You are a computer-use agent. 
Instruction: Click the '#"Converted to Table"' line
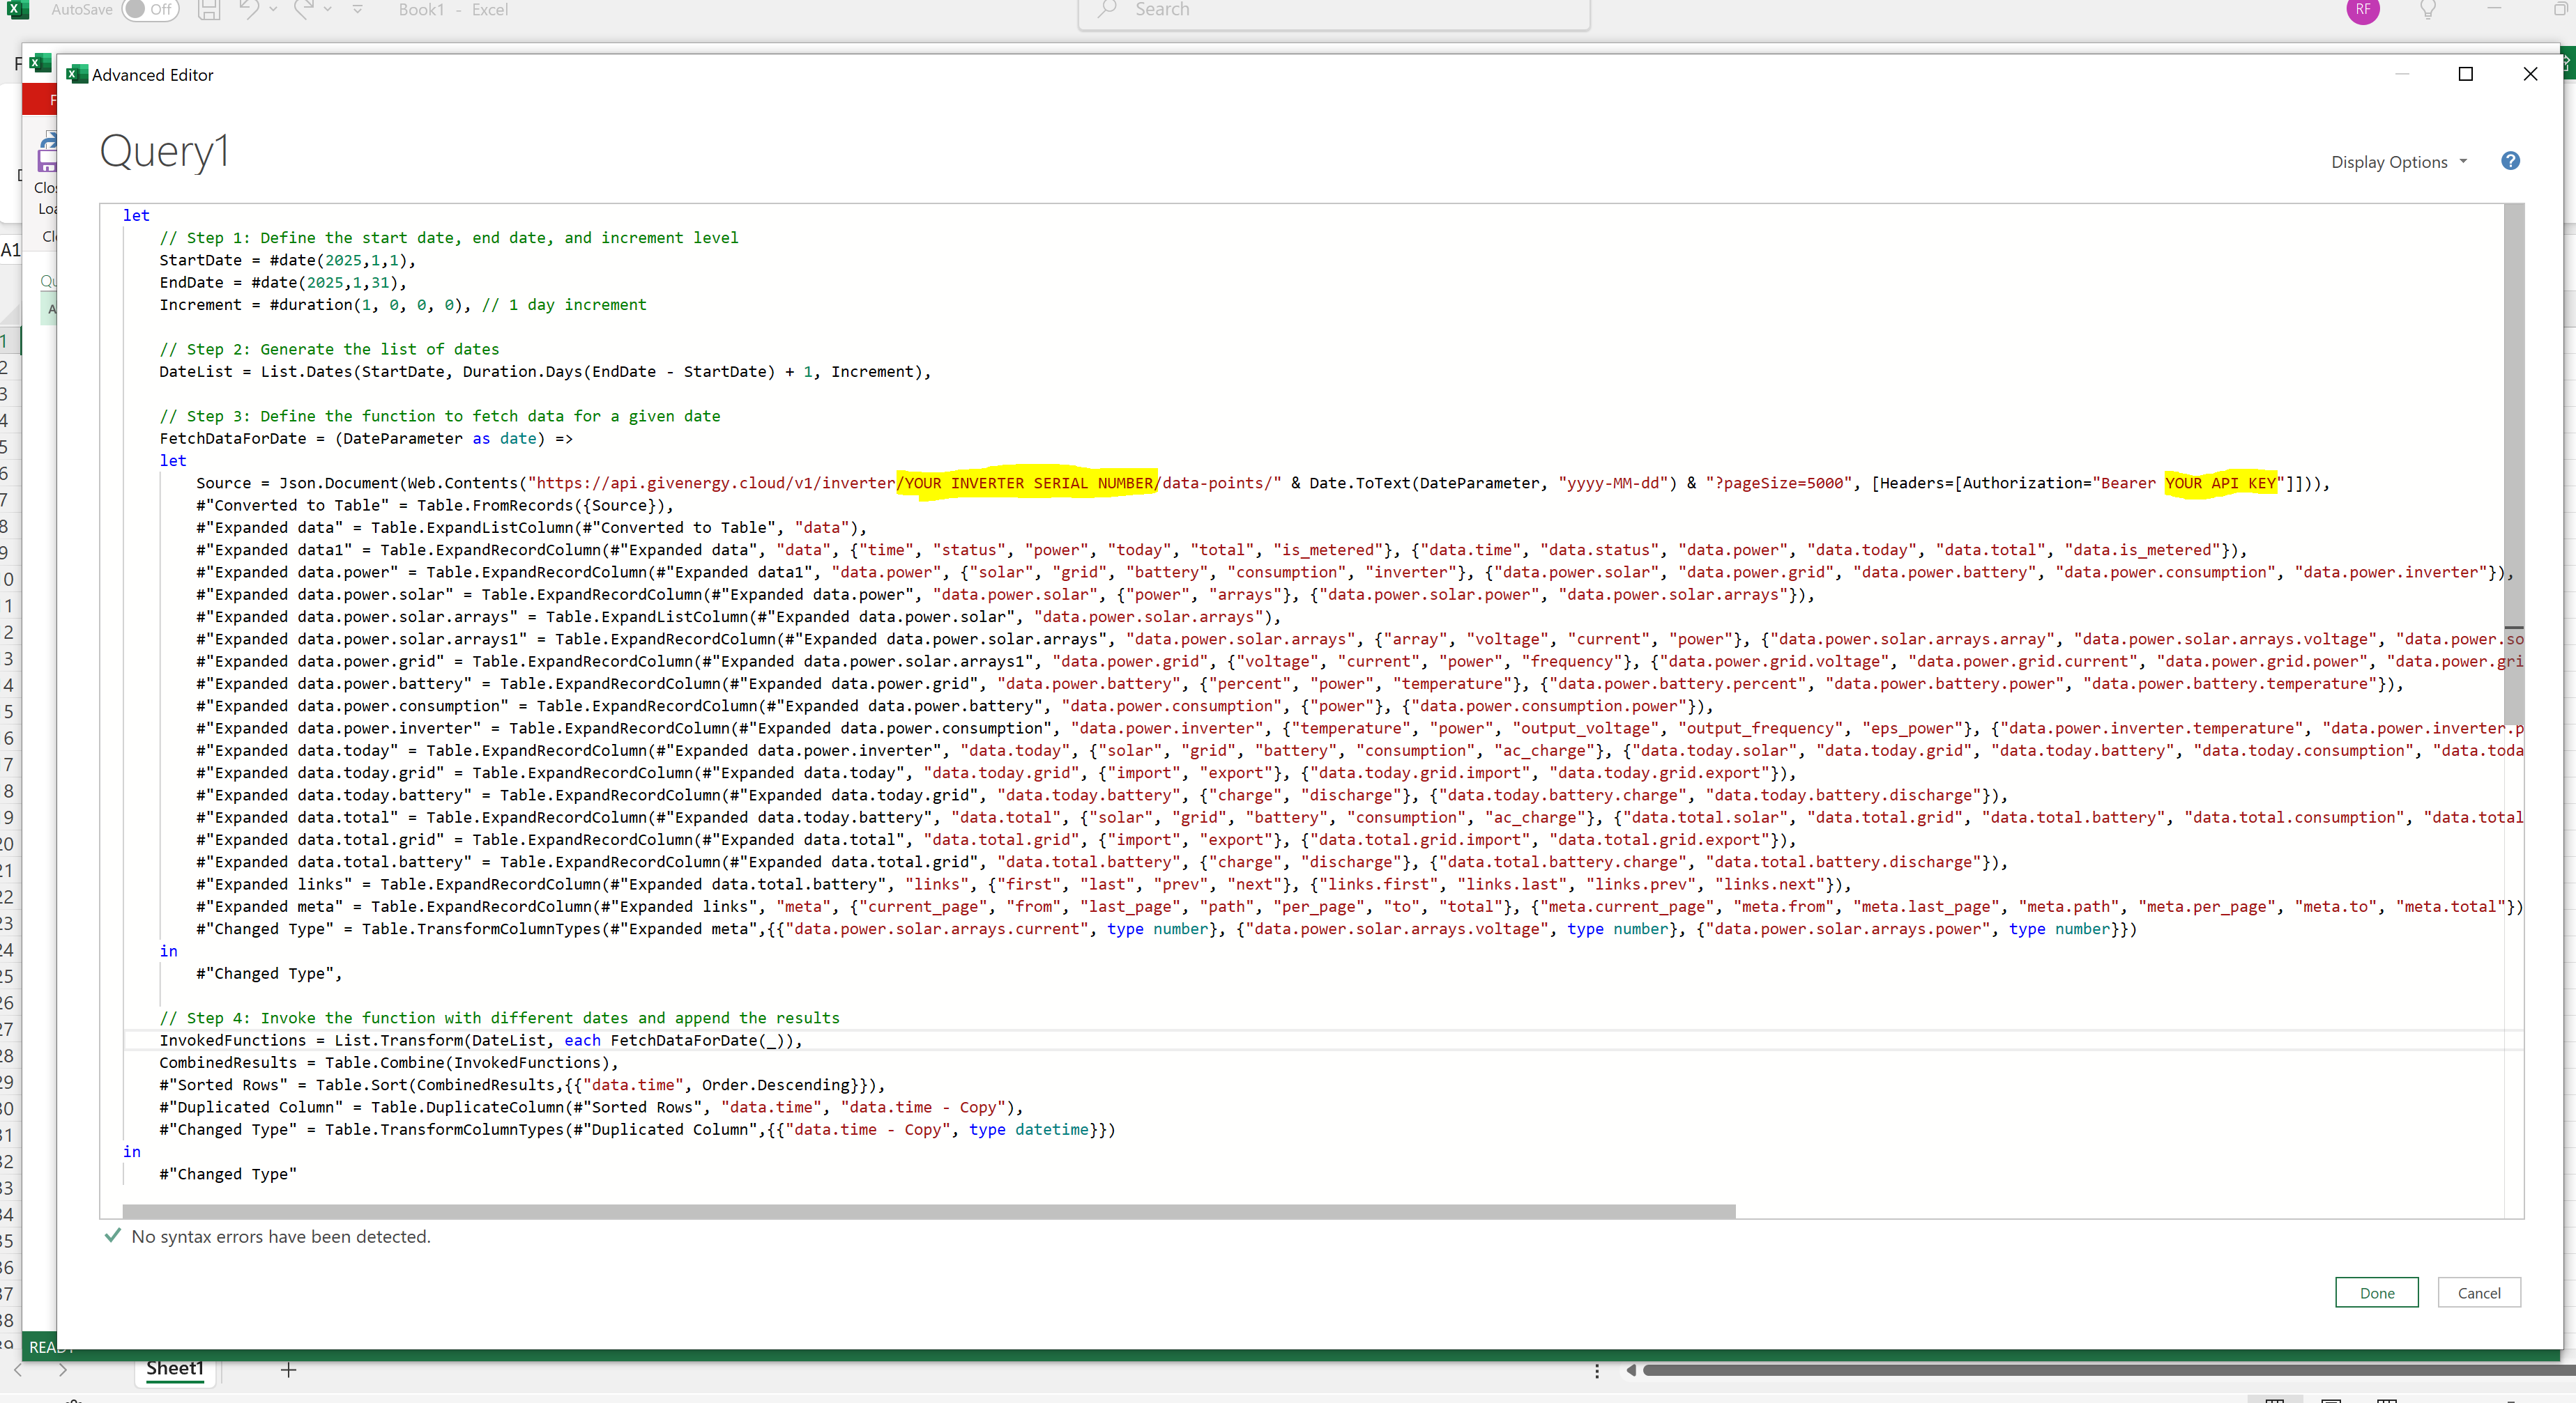coord(435,504)
